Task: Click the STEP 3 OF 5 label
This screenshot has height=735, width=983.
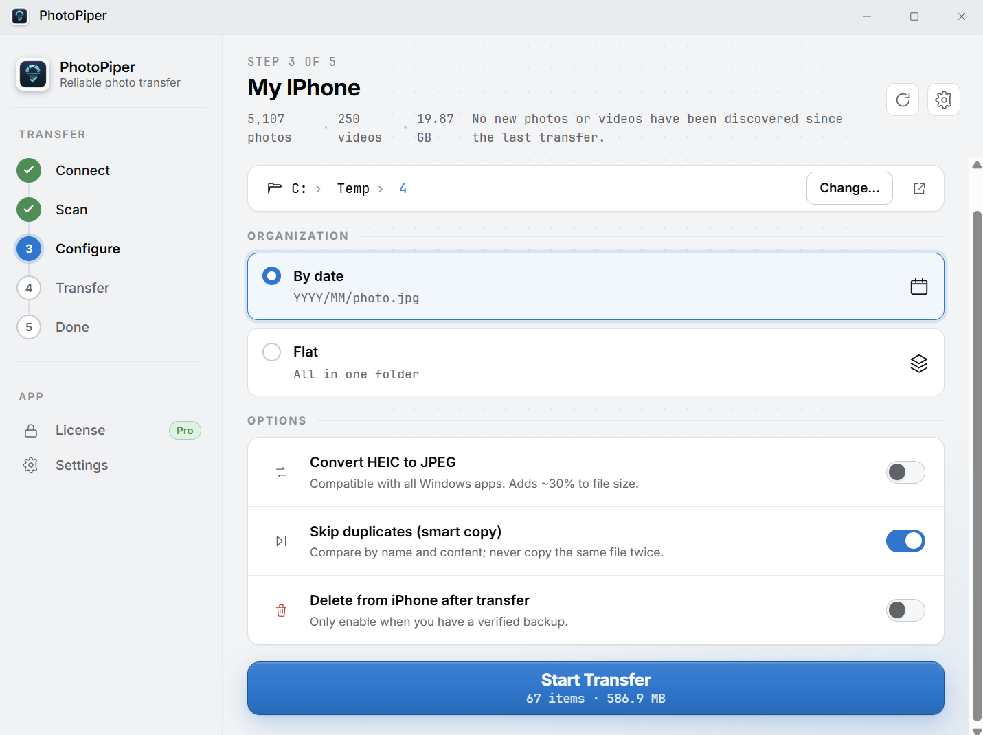Action: (x=292, y=62)
